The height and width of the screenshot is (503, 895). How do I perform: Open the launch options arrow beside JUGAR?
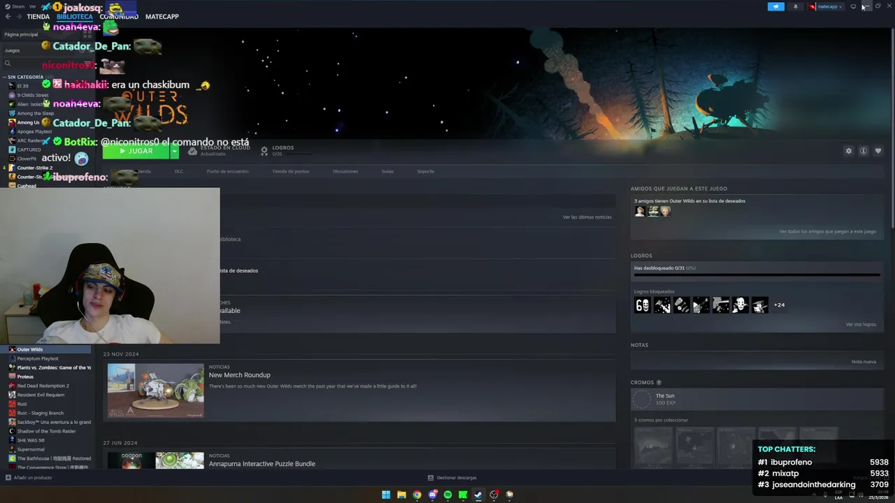175,151
